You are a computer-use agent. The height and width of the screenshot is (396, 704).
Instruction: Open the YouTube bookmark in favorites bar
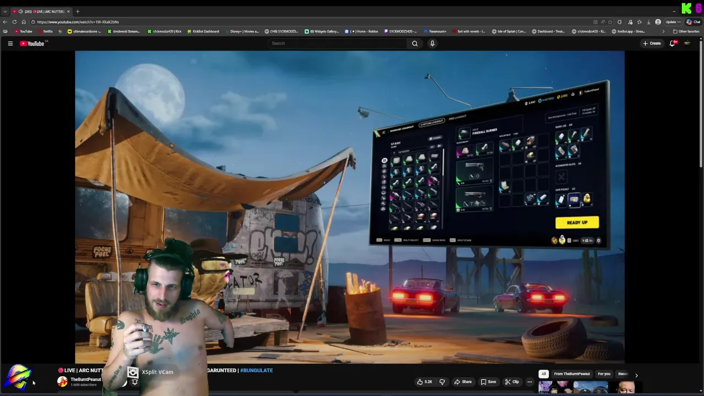coord(23,31)
